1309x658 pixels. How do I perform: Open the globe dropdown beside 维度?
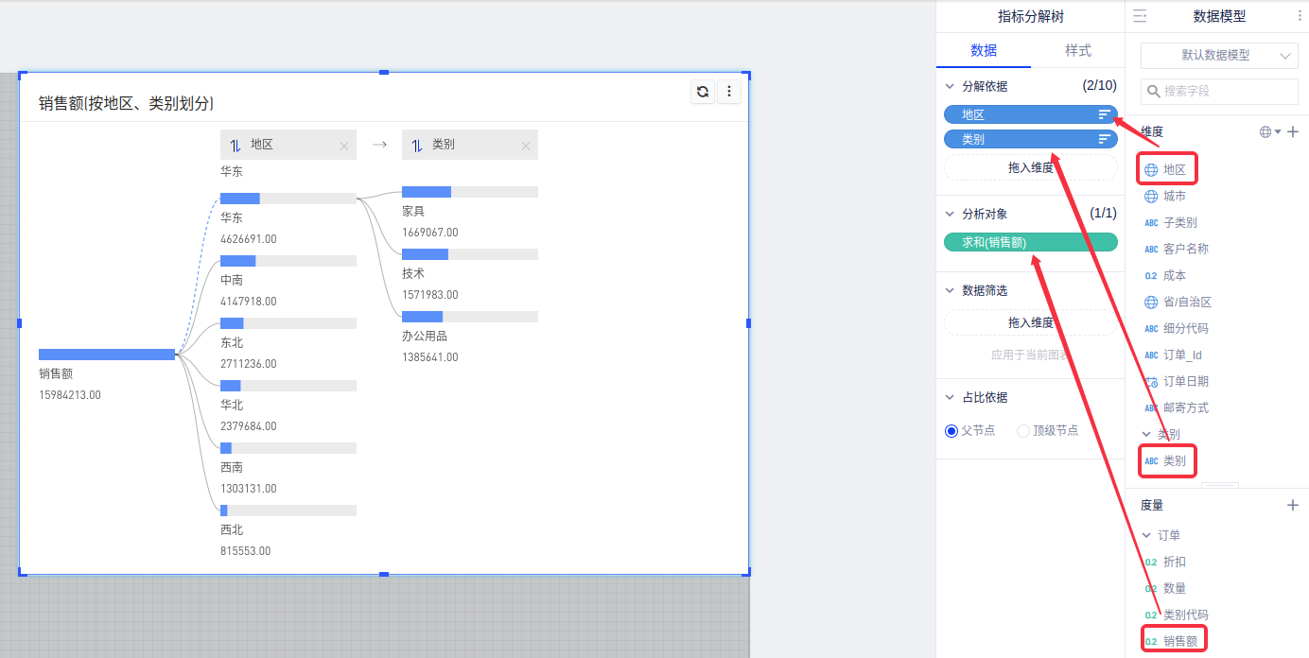click(1270, 132)
